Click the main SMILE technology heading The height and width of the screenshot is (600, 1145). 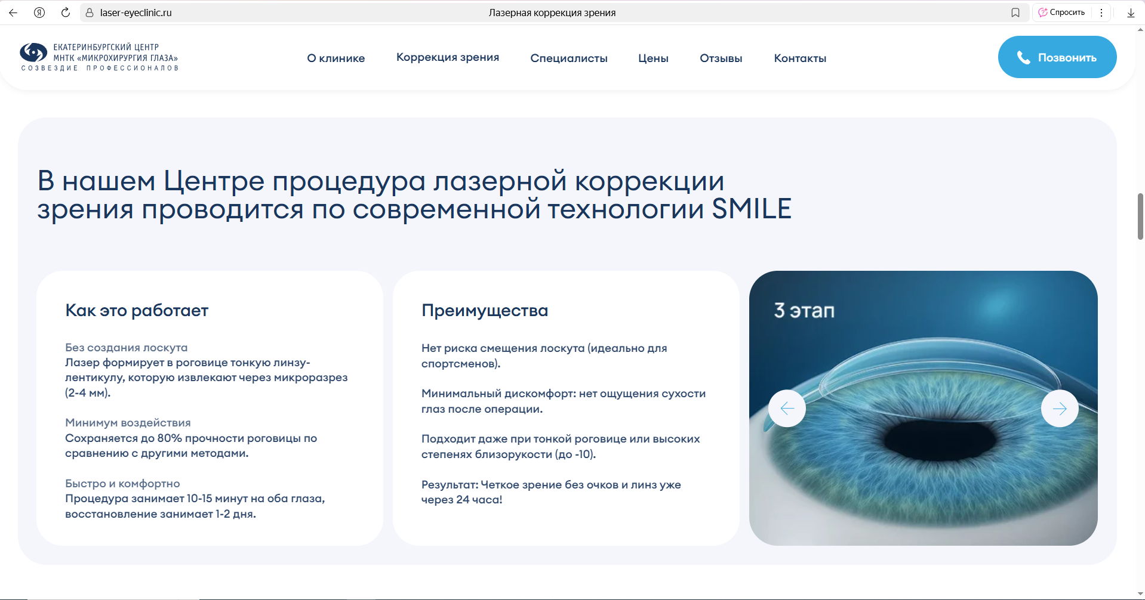(414, 195)
